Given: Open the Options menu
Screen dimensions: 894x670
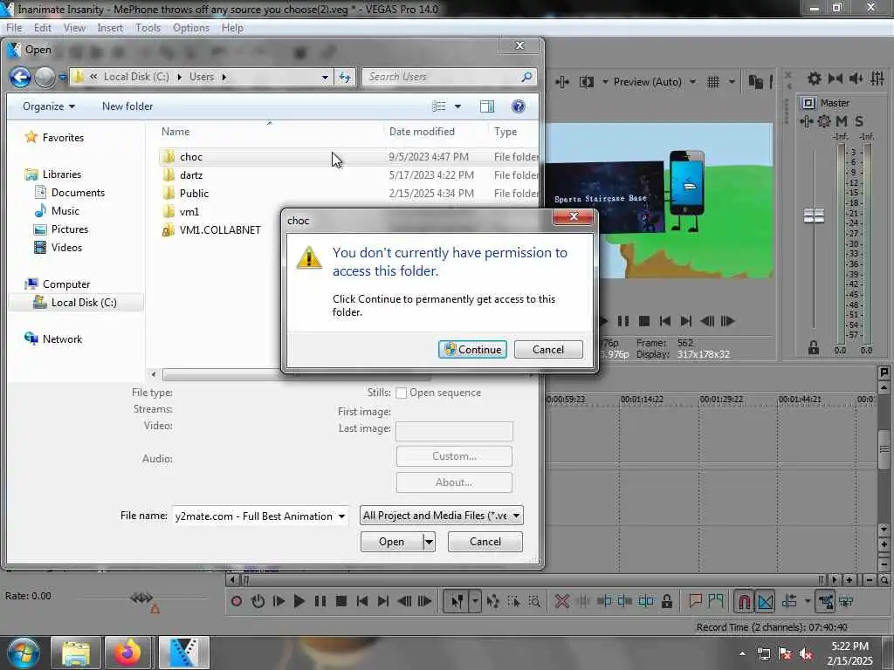Looking at the screenshot, I should click(191, 28).
